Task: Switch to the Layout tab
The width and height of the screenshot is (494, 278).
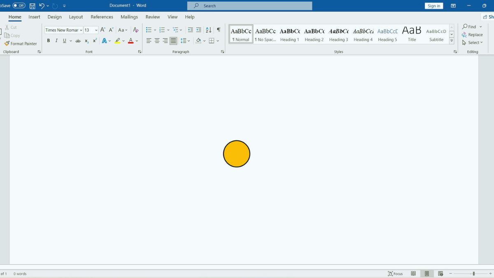Action: [x=76, y=17]
